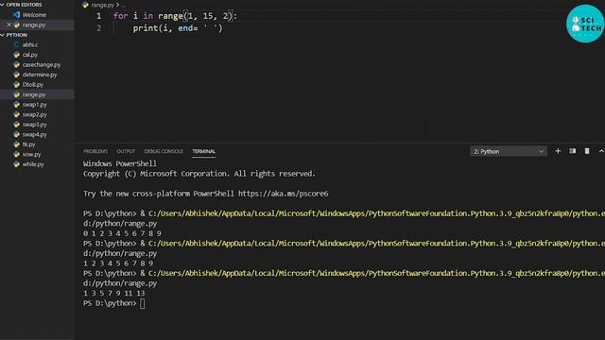
Task: Open the aka.ms/pscore6 link in terminal
Action: [x=284, y=194]
